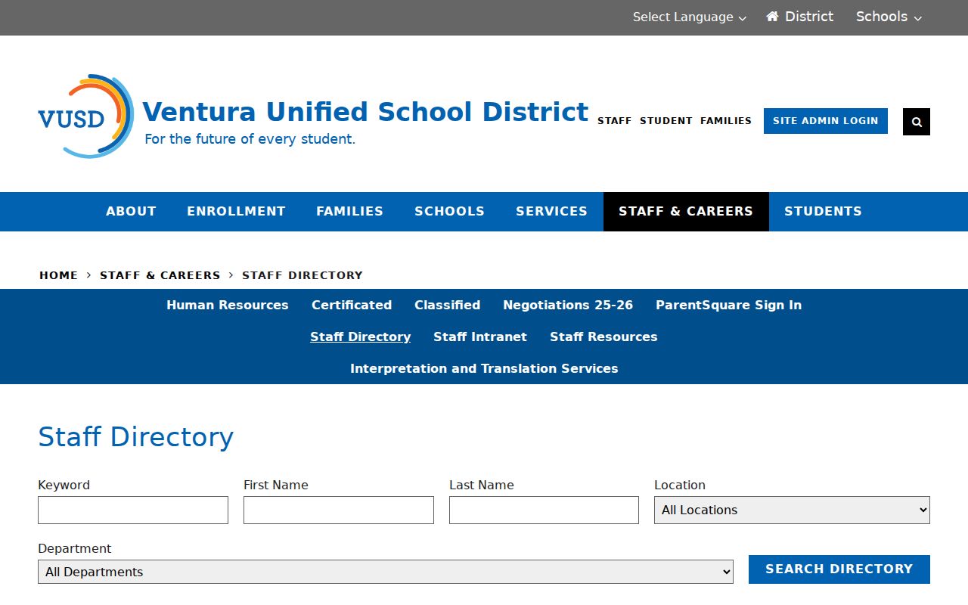Viewport: 968px width, 605px height.
Task: Open the All Locations dropdown
Action: coord(792,510)
